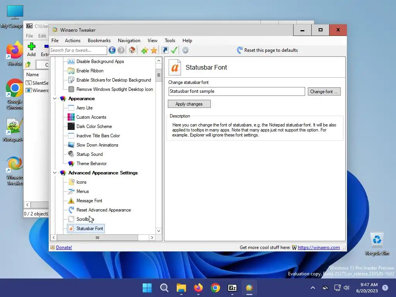This screenshot has width=396, height=297.
Task: Open the Tools menu
Action: (x=170, y=40)
